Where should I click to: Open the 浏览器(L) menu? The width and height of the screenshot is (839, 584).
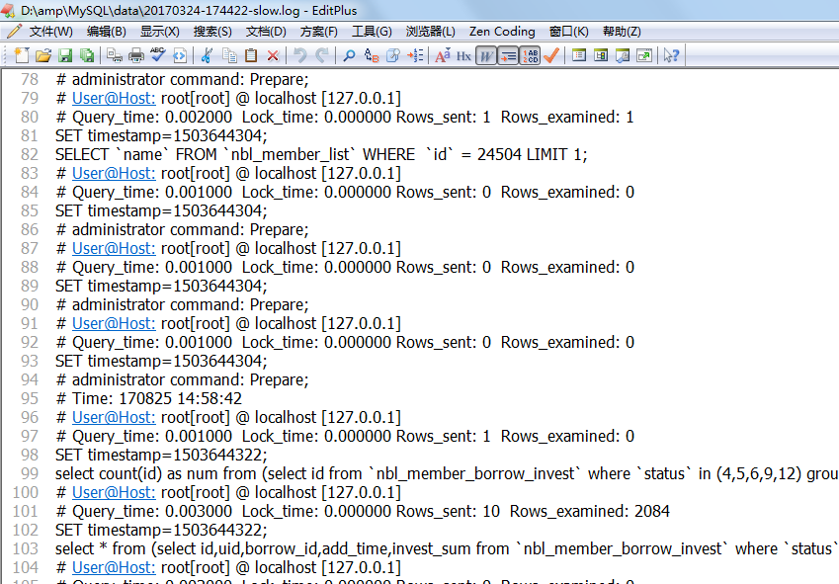(x=430, y=32)
